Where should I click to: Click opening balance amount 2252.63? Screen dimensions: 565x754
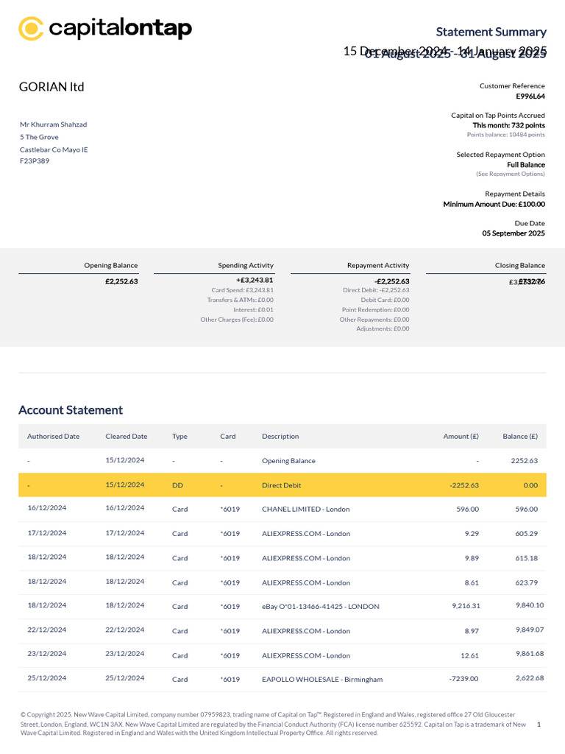point(524,461)
